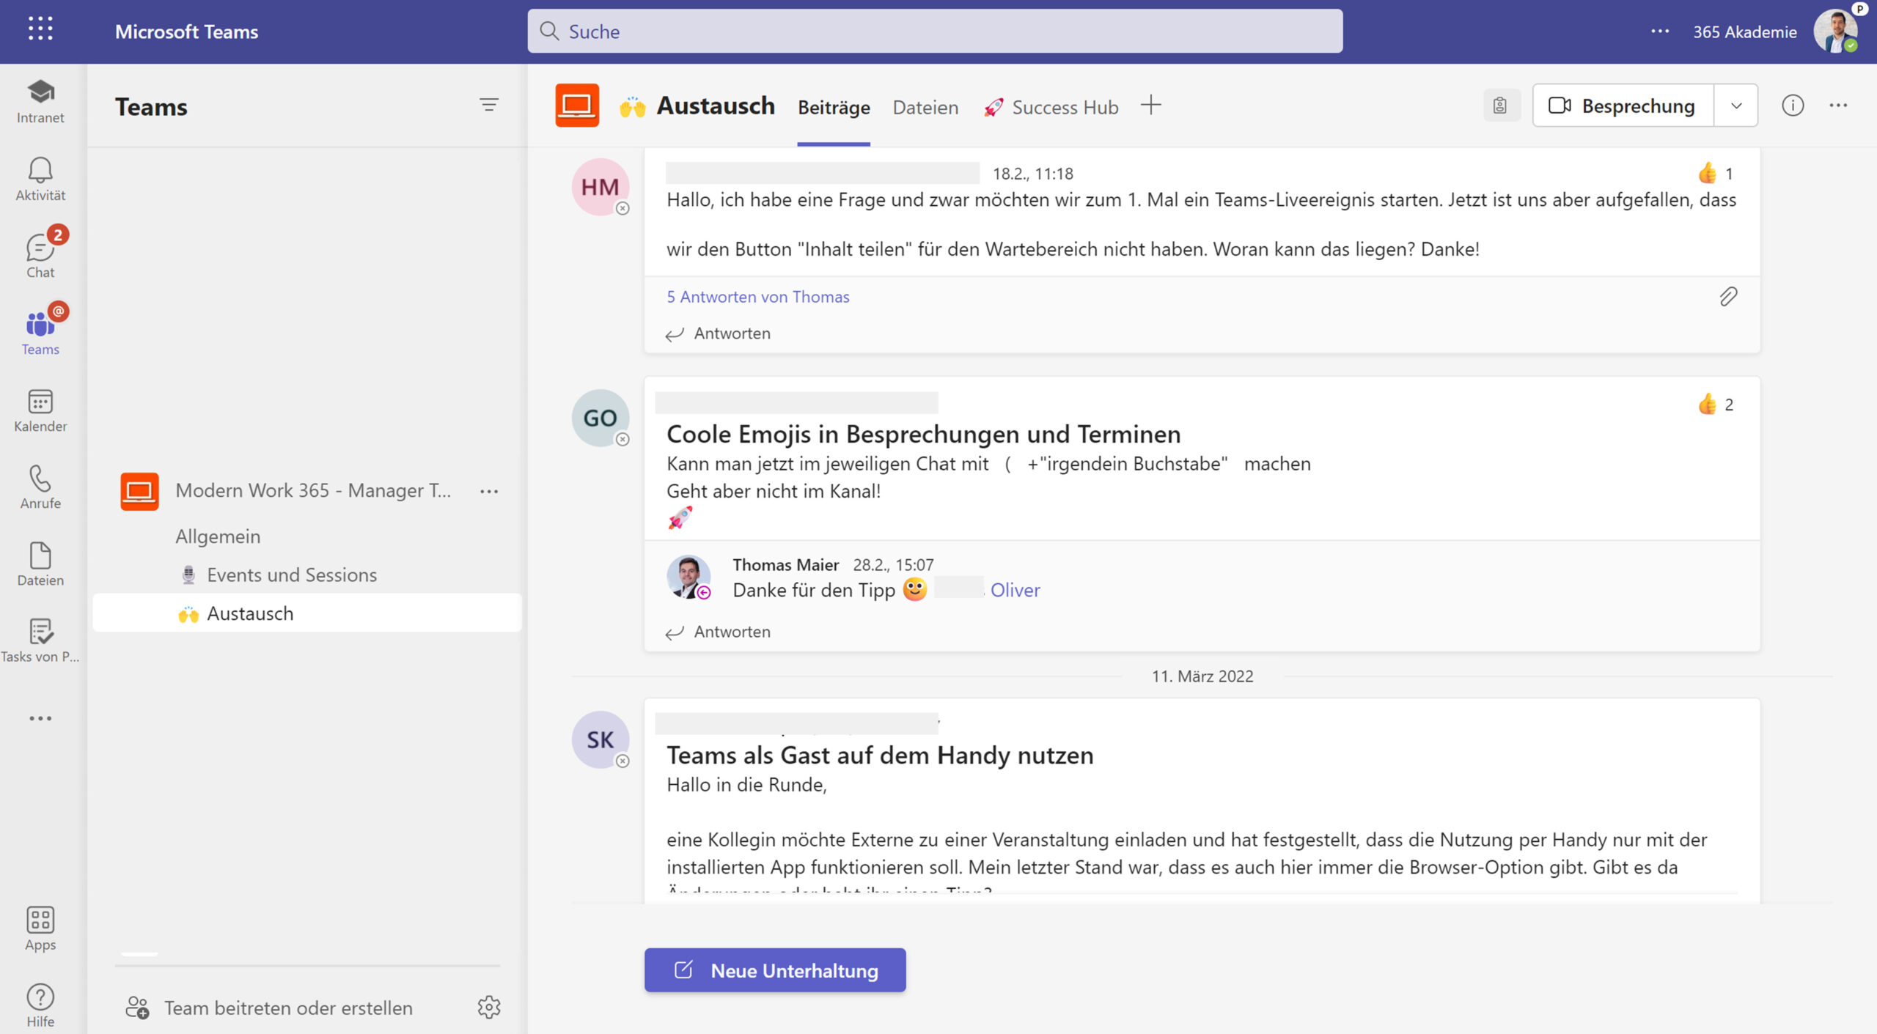Screen dimensions: 1877x1034
Task: Click the Beiträge tab
Action: (833, 107)
